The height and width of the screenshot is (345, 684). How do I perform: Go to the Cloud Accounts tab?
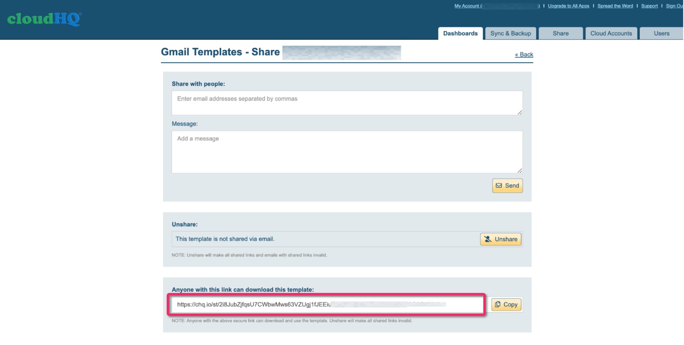(611, 34)
